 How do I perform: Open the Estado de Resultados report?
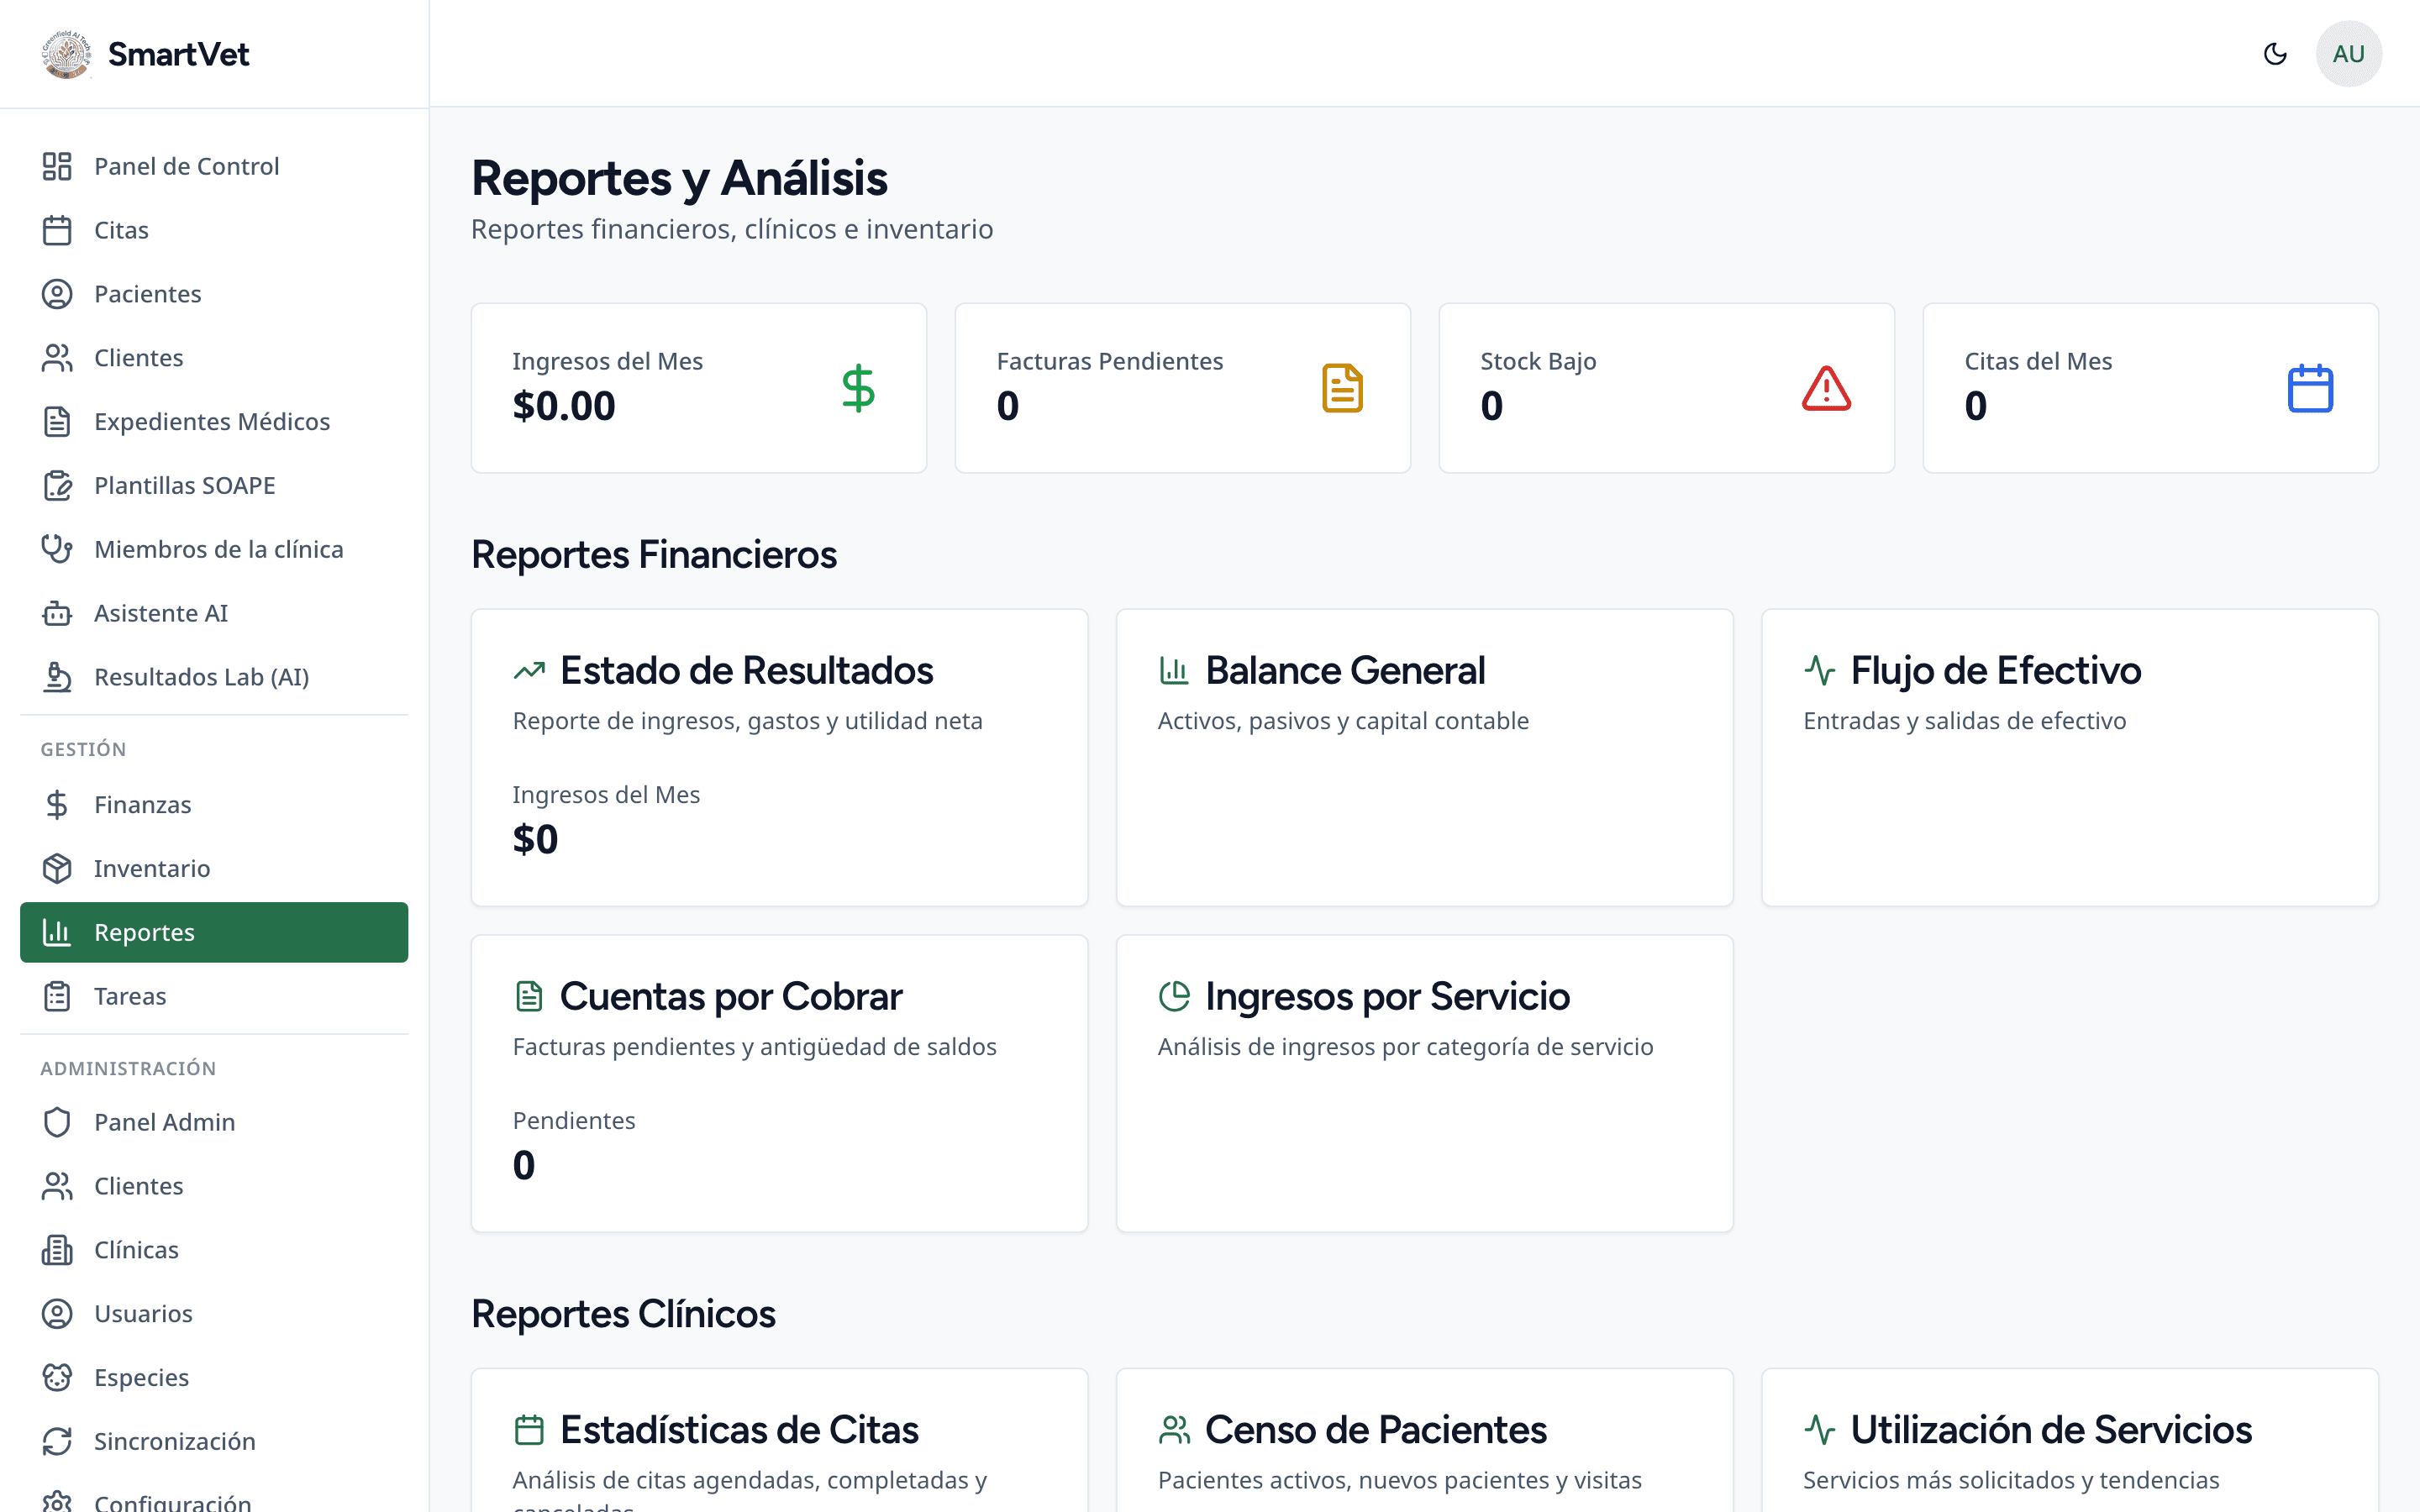point(779,758)
